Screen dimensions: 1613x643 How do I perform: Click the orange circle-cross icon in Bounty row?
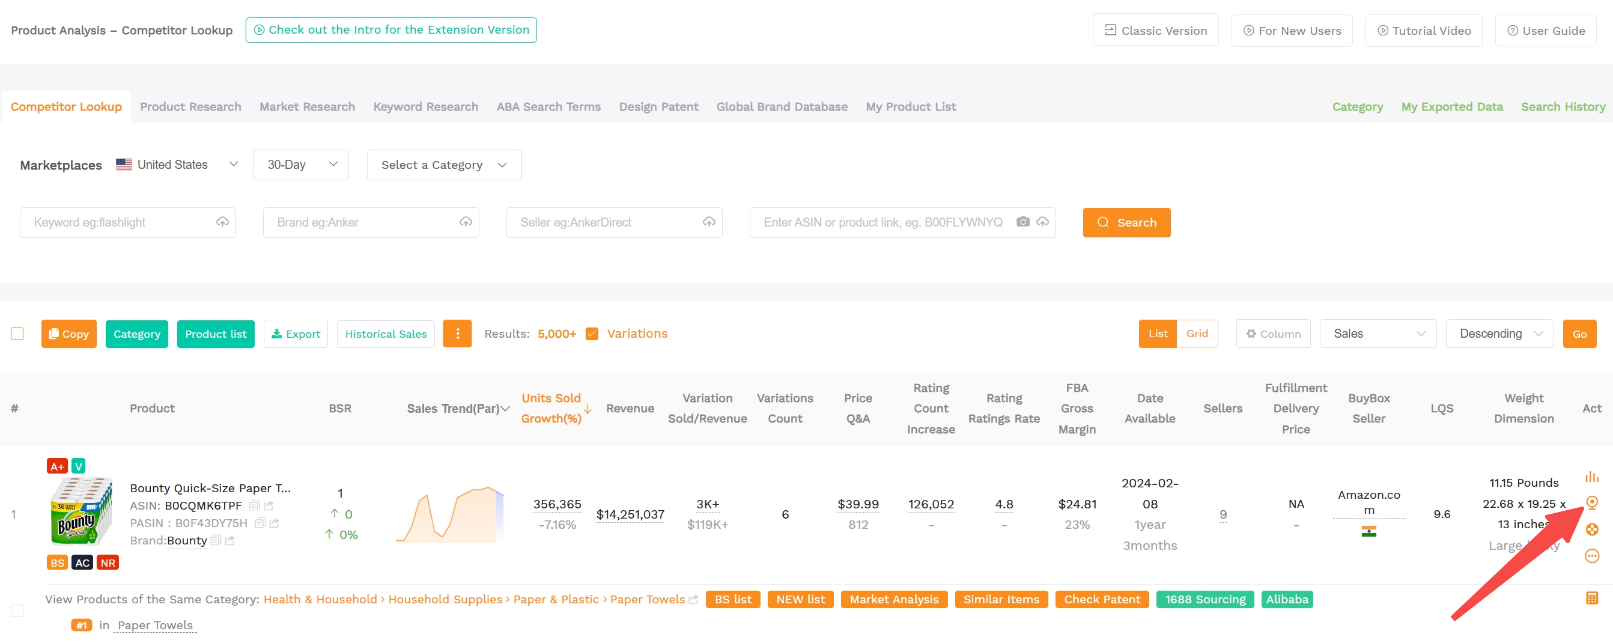pyautogui.click(x=1592, y=529)
